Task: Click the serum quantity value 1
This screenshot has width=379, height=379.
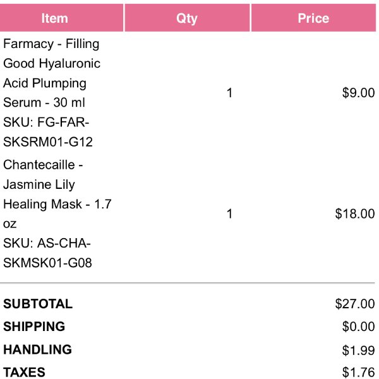Action: (230, 93)
